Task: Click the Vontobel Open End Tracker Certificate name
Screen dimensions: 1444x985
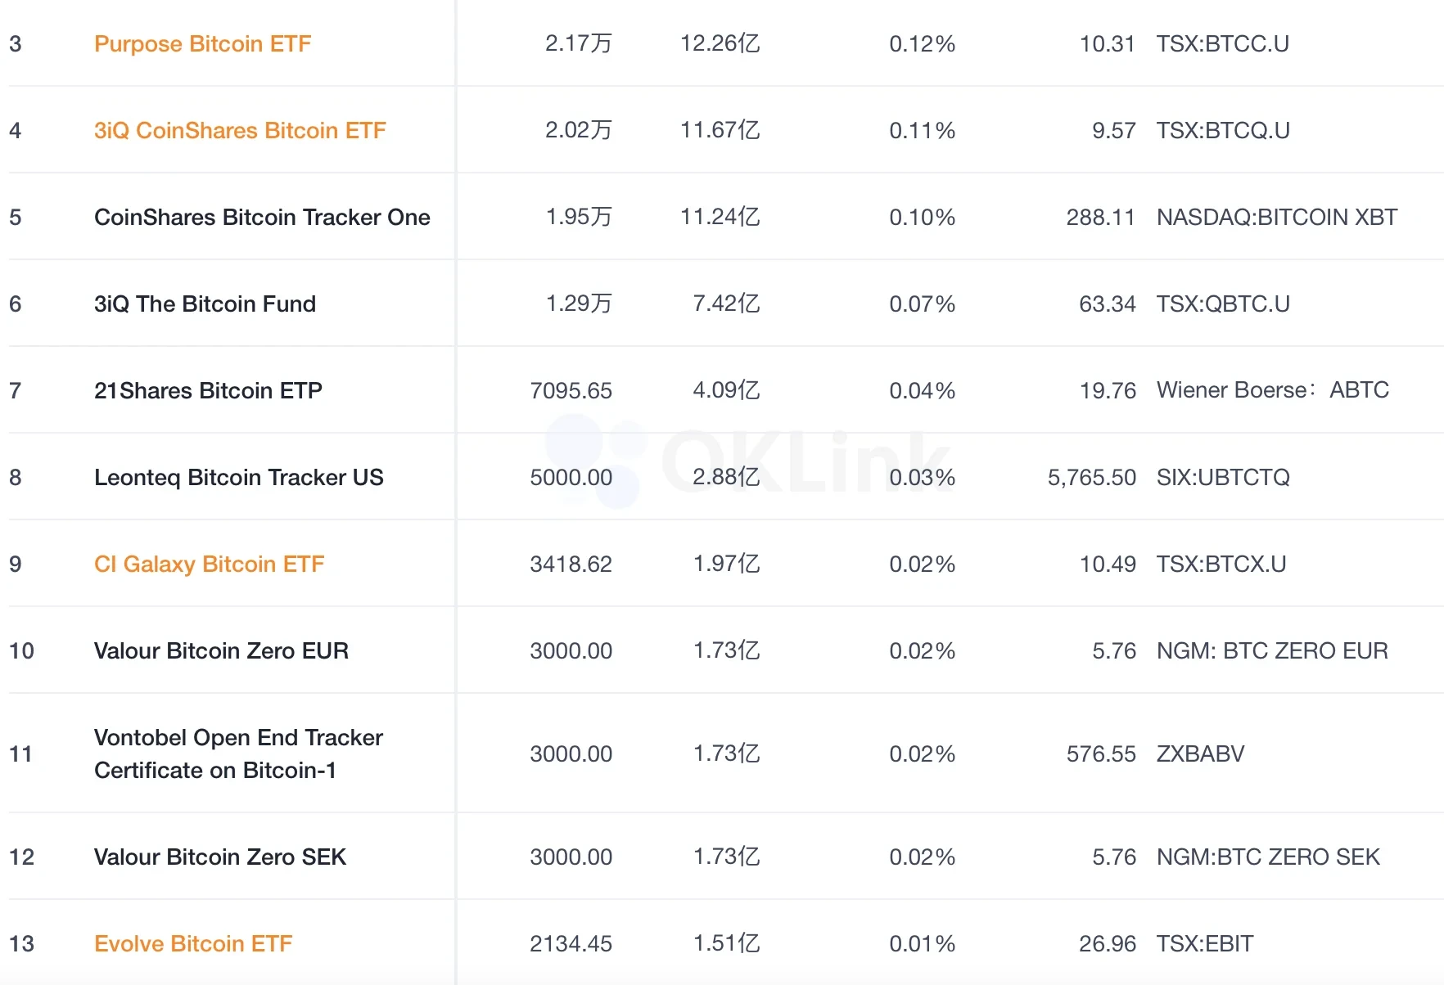Action: coord(238,754)
